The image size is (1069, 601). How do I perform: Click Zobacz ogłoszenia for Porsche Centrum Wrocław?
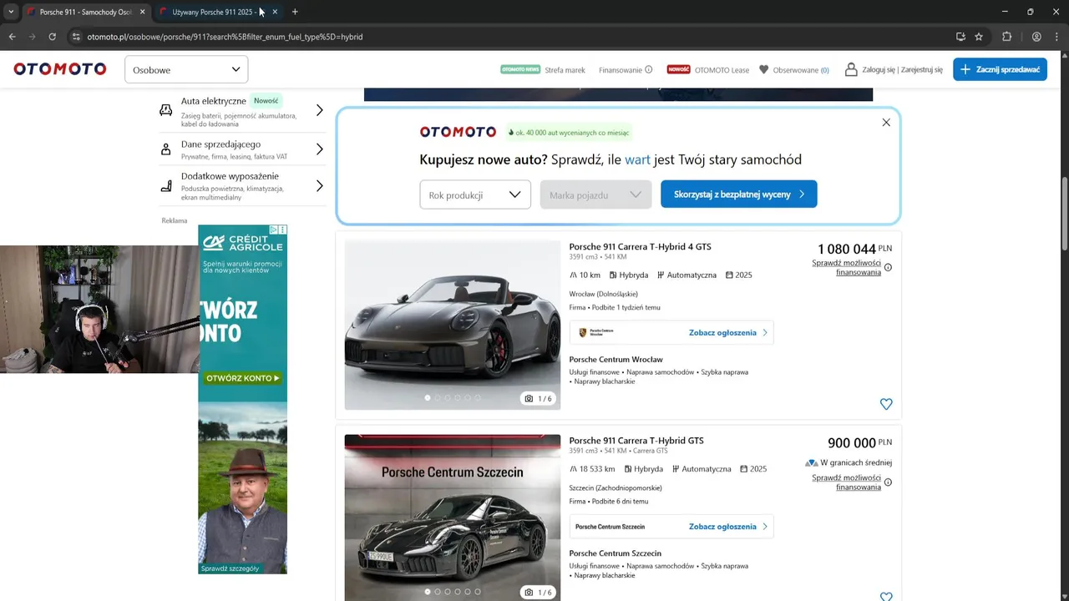[727, 332]
